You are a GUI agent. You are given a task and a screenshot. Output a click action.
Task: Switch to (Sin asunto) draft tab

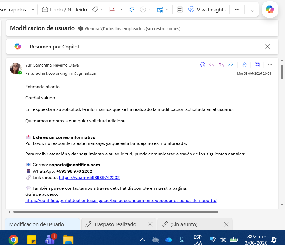click(184, 224)
